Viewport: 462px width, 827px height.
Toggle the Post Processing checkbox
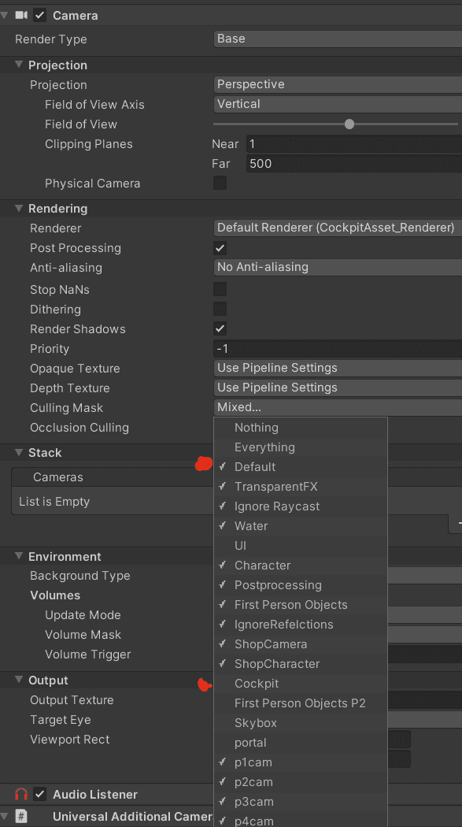click(220, 248)
